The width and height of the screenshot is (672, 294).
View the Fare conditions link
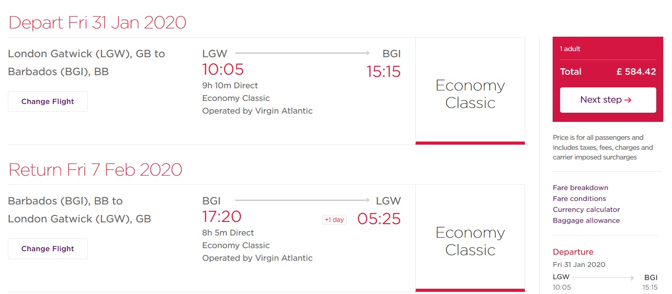(579, 199)
